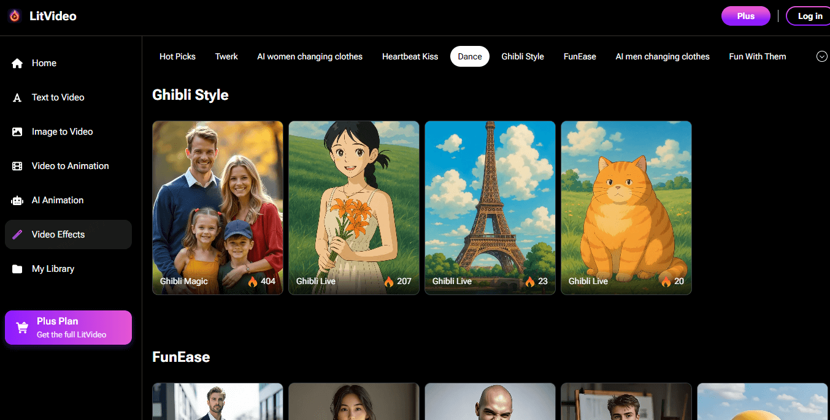Click the Image to Video picture icon
The height and width of the screenshot is (420, 830).
click(17, 132)
